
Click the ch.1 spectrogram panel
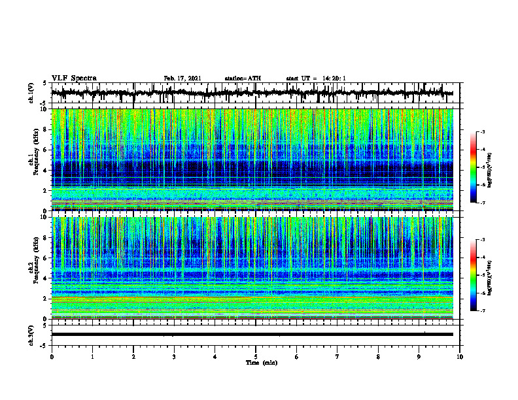pyautogui.click(x=252, y=159)
